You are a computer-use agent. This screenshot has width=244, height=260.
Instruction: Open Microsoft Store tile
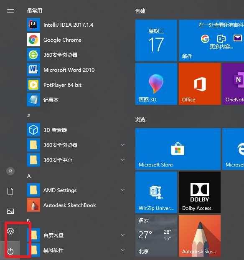(178, 149)
